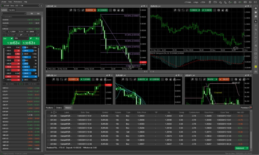The height and width of the screenshot is (155, 259).
Task: Switch to the Positions tab
Action: coord(50,108)
